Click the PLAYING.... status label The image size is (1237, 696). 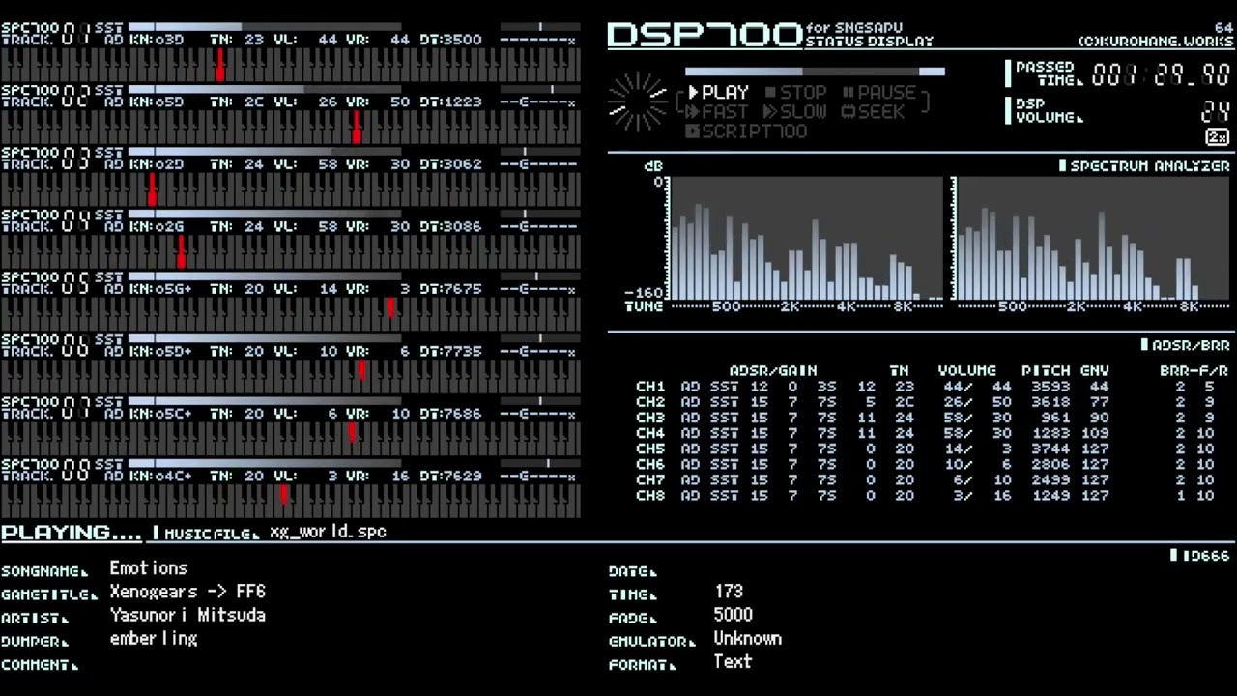tap(72, 533)
